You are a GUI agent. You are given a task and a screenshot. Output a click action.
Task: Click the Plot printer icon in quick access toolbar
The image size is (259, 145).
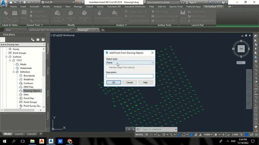[x=24, y=2]
